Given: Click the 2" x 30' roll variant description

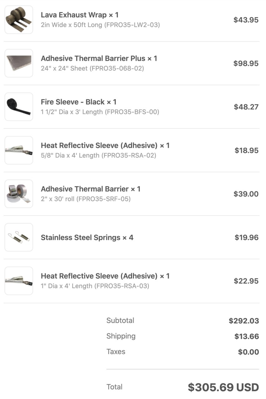Looking at the screenshot, I should pos(86,199).
